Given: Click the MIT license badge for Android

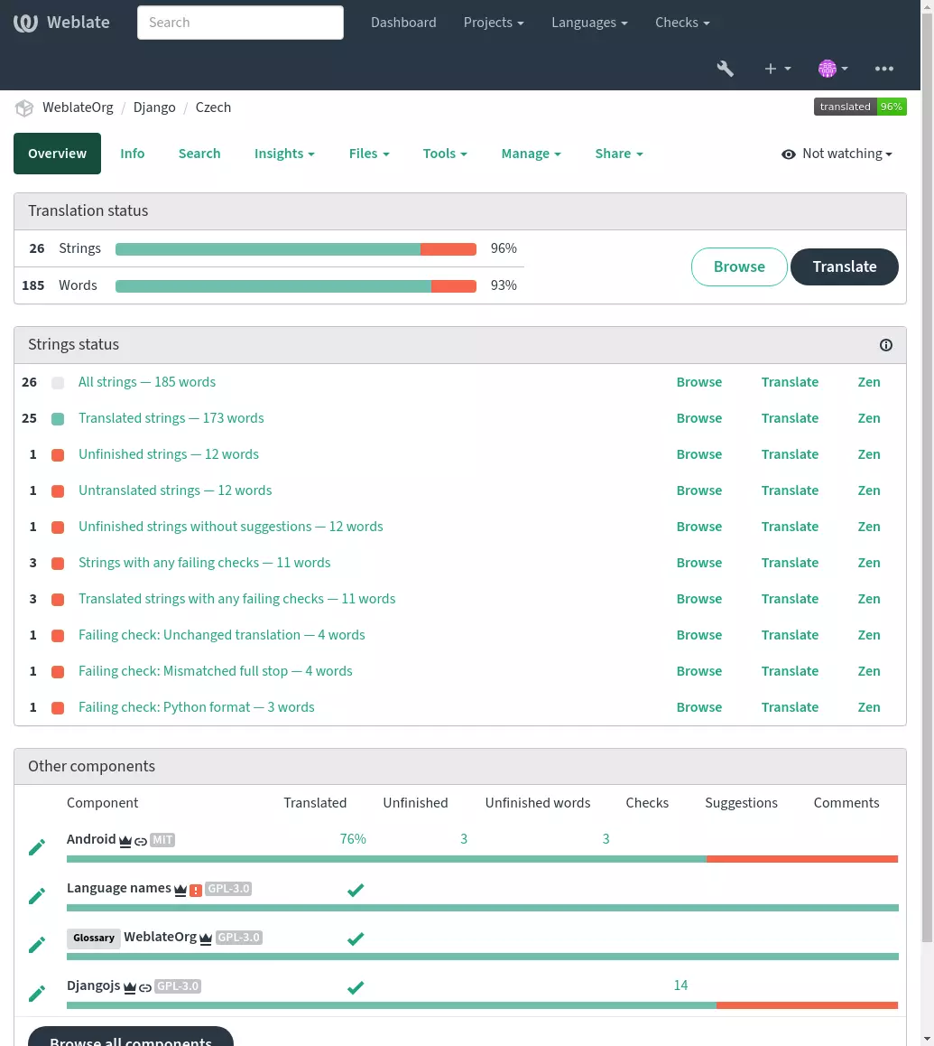Looking at the screenshot, I should pyautogui.click(x=162, y=841).
